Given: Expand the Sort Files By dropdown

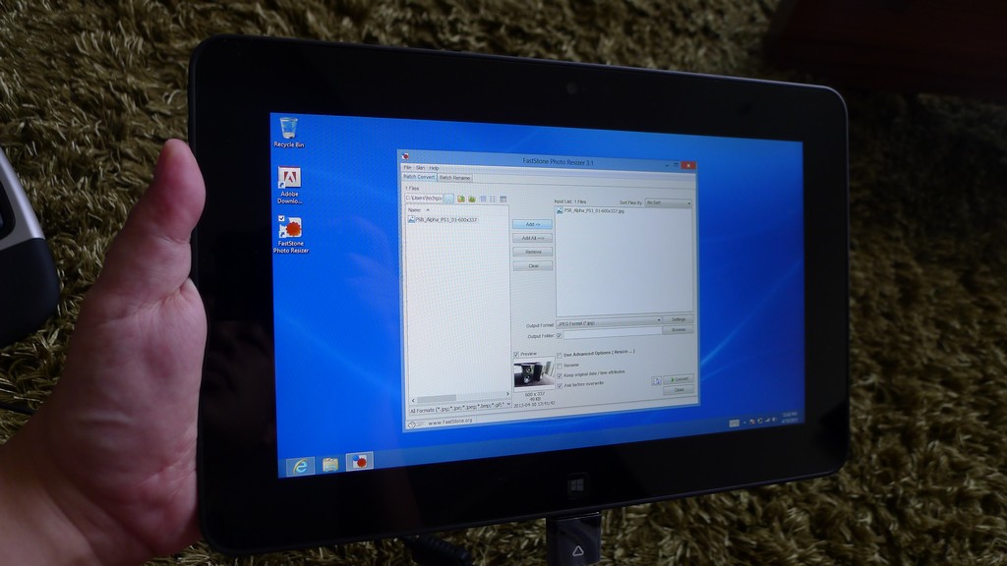Looking at the screenshot, I should click(668, 202).
